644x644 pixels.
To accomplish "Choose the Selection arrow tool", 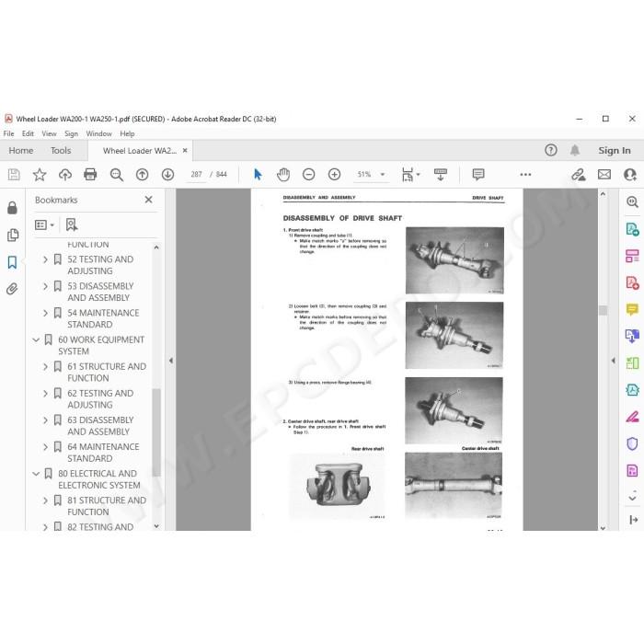I will pyautogui.click(x=258, y=175).
